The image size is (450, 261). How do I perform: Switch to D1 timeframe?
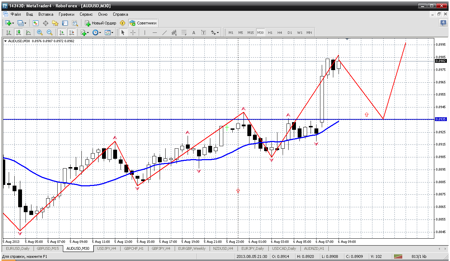pos(290,32)
